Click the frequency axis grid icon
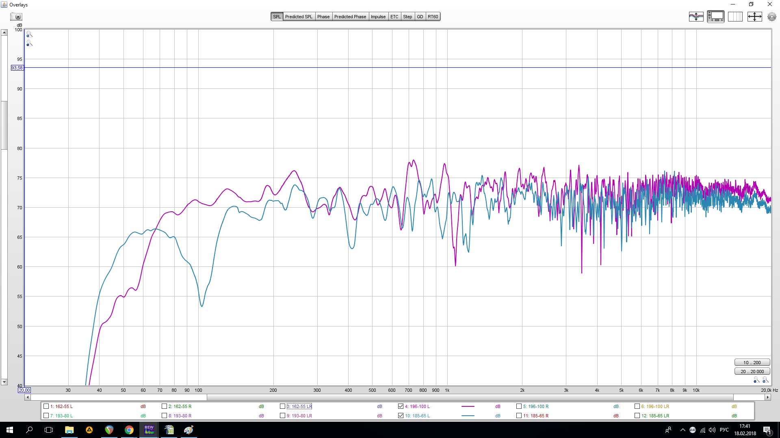Screen dimensions: 780x438 point(735,17)
